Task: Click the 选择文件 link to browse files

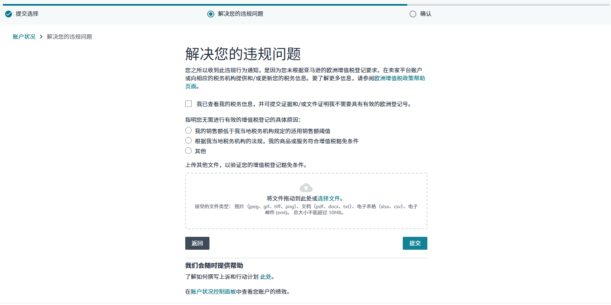Action: tap(329, 198)
